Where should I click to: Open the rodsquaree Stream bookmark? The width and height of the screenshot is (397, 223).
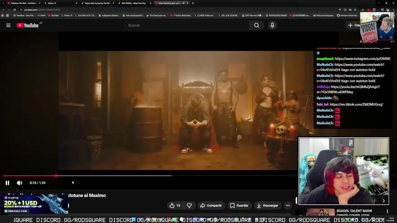coord(109,15)
